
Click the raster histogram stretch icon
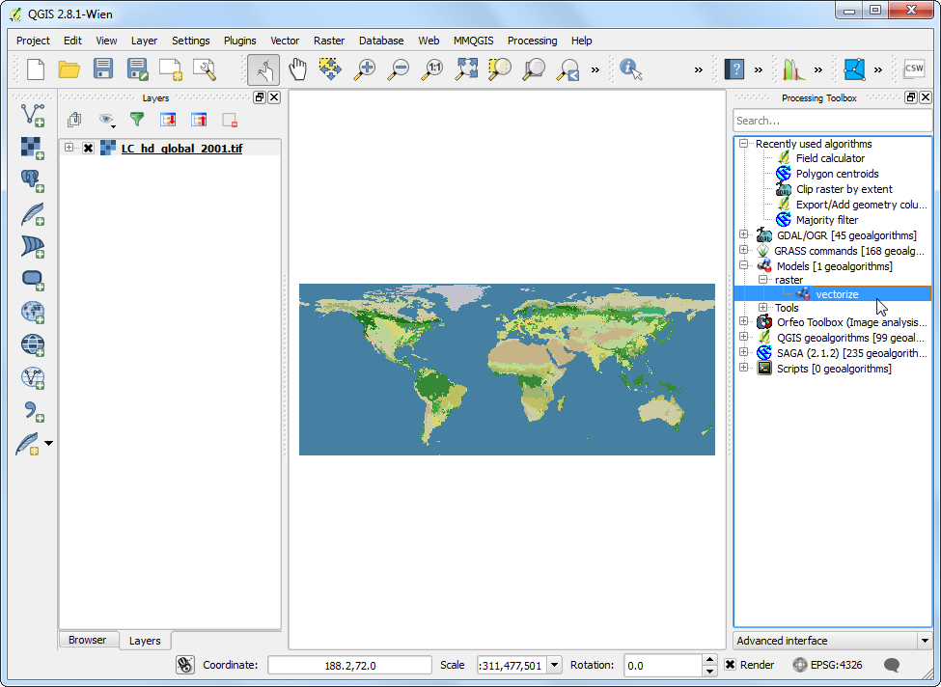click(793, 69)
